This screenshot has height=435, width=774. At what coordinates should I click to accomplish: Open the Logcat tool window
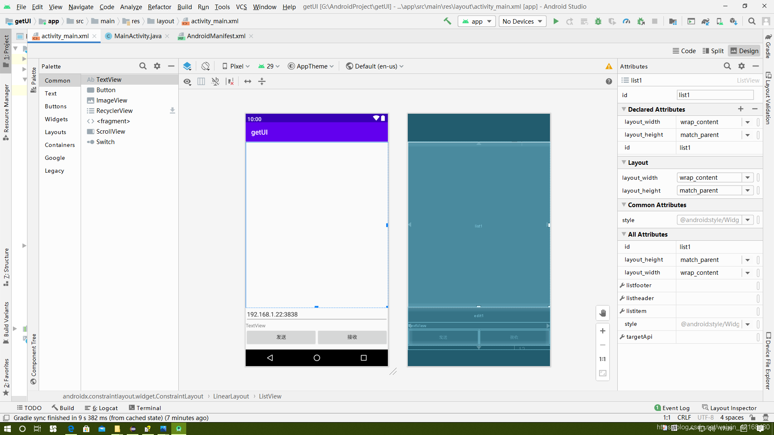101,408
